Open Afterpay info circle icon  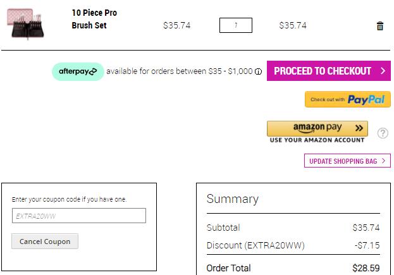(x=258, y=71)
